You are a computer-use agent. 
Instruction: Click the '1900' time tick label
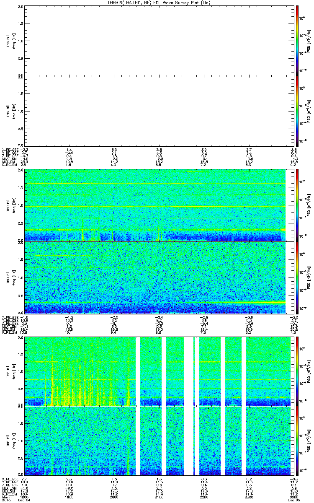pyautogui.click(x=69, y=497)
